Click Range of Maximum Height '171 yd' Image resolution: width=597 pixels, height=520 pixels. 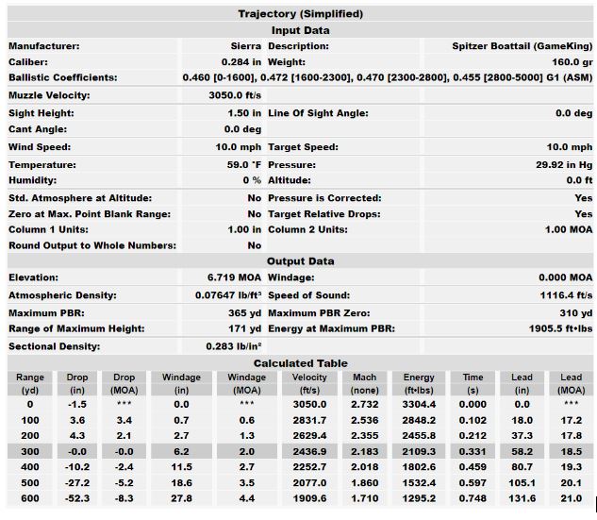[245, 328]
